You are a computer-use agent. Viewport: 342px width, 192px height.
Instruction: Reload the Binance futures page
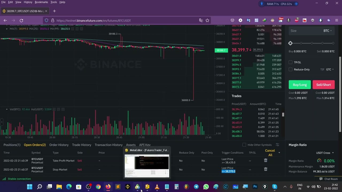tap(21, 20)
